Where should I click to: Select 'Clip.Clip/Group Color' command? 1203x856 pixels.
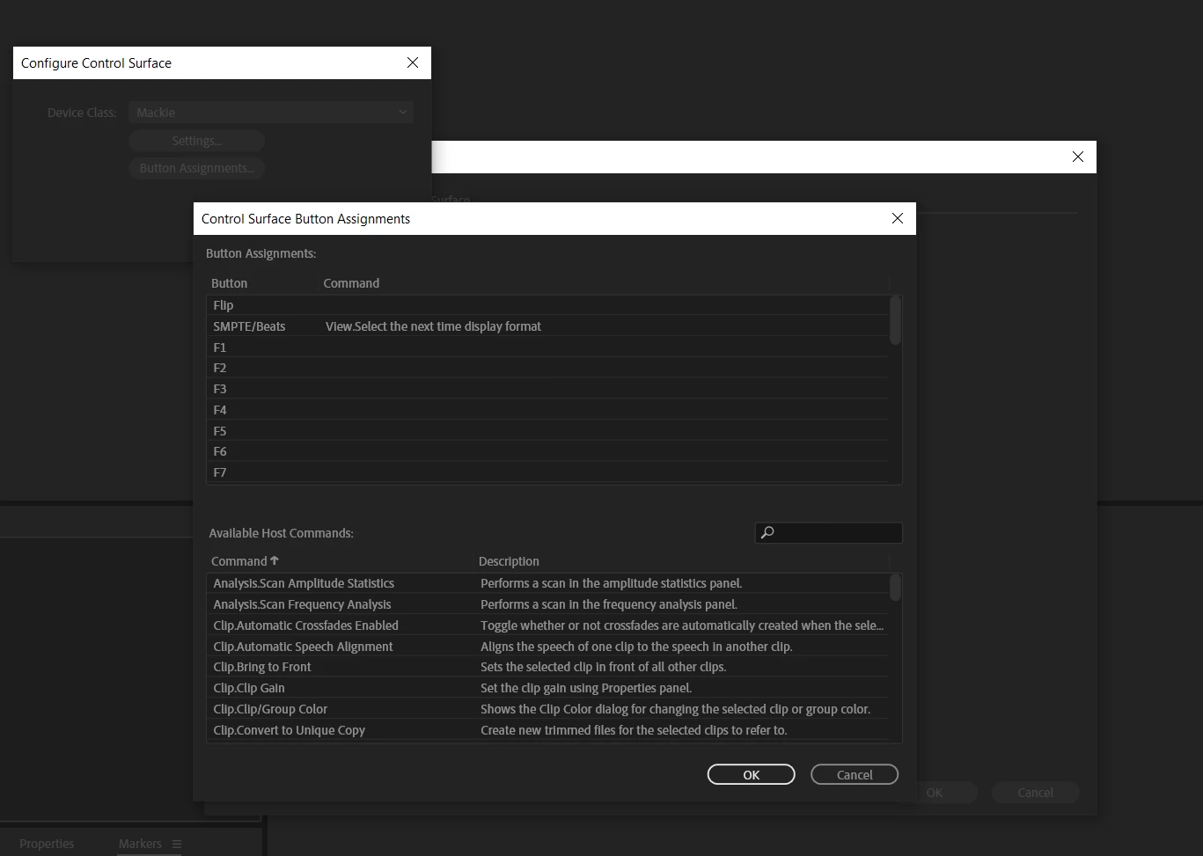pyautogui.click(x=270, y=709)
